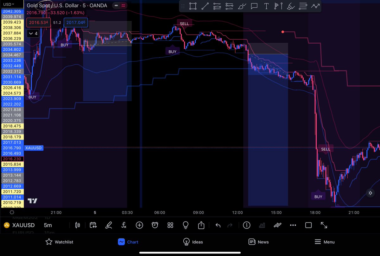The height and width of the screenshot is (256, 380).
Task: Open drawing tools pencil
Action: click(109, 225)
